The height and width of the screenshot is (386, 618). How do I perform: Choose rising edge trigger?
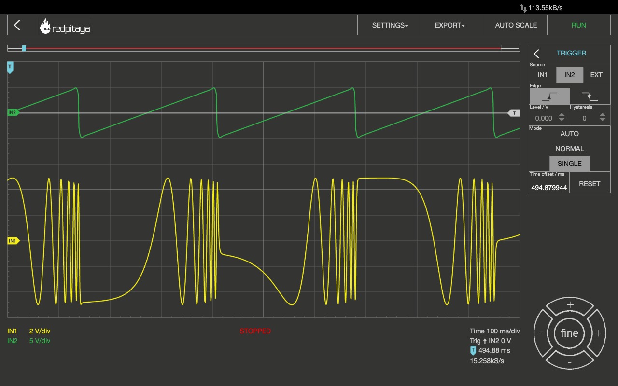pyautogui.click(x=549, y=96)
